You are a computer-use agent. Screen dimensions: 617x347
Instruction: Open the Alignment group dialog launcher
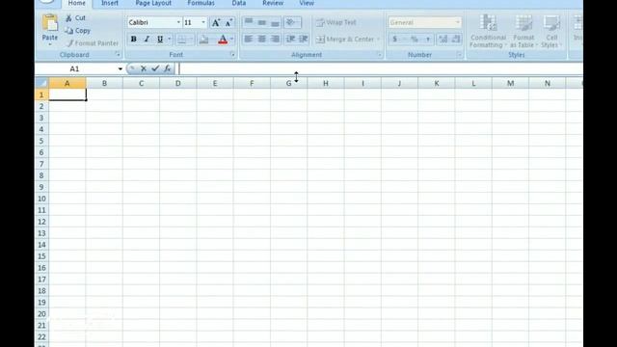380,54
